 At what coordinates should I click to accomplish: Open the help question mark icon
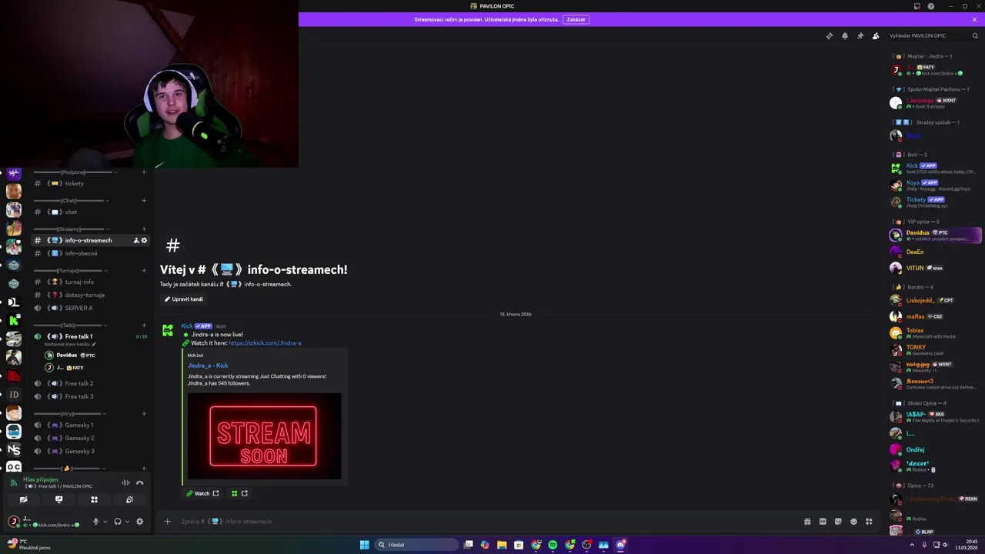pyautogui.click(x=930, y=6)
